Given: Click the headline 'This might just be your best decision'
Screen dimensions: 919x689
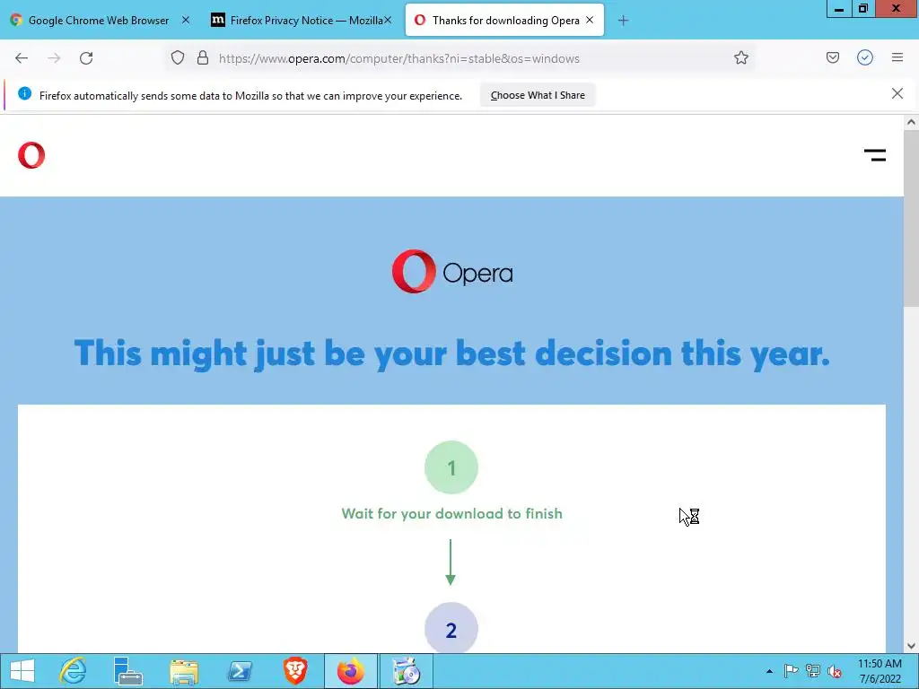Looking at the screenshot, I should coord(452,353).
